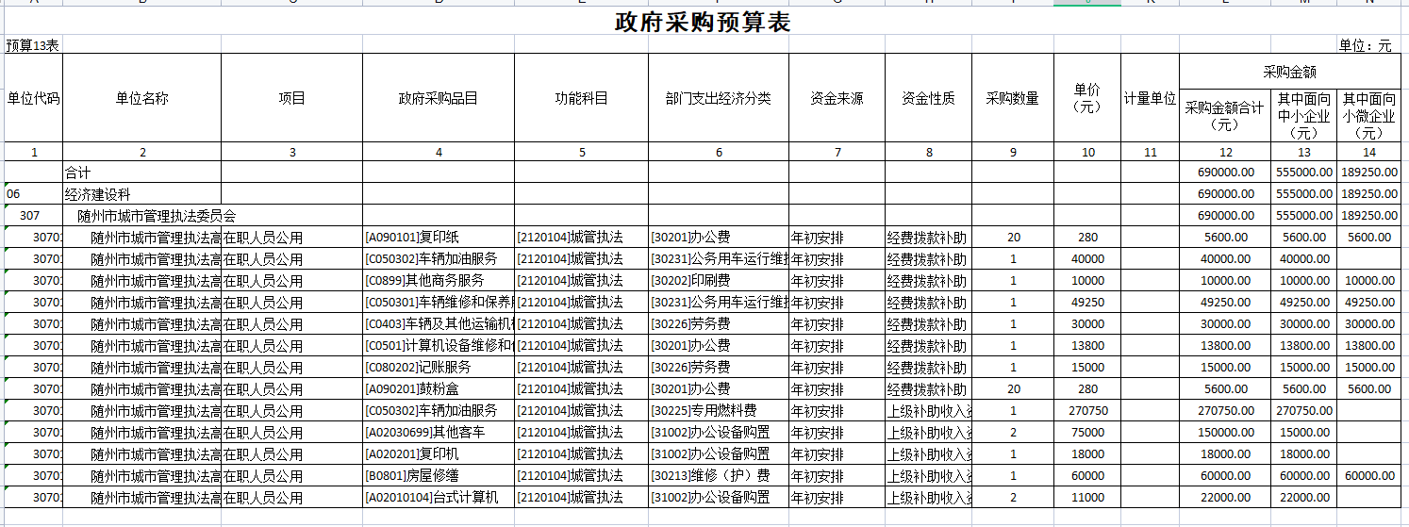Select the 555000.00 cell in the 经济建设科 row
Image resolution: width=1409 pixels, height=527 pixels.
[x=1304, y=194]
